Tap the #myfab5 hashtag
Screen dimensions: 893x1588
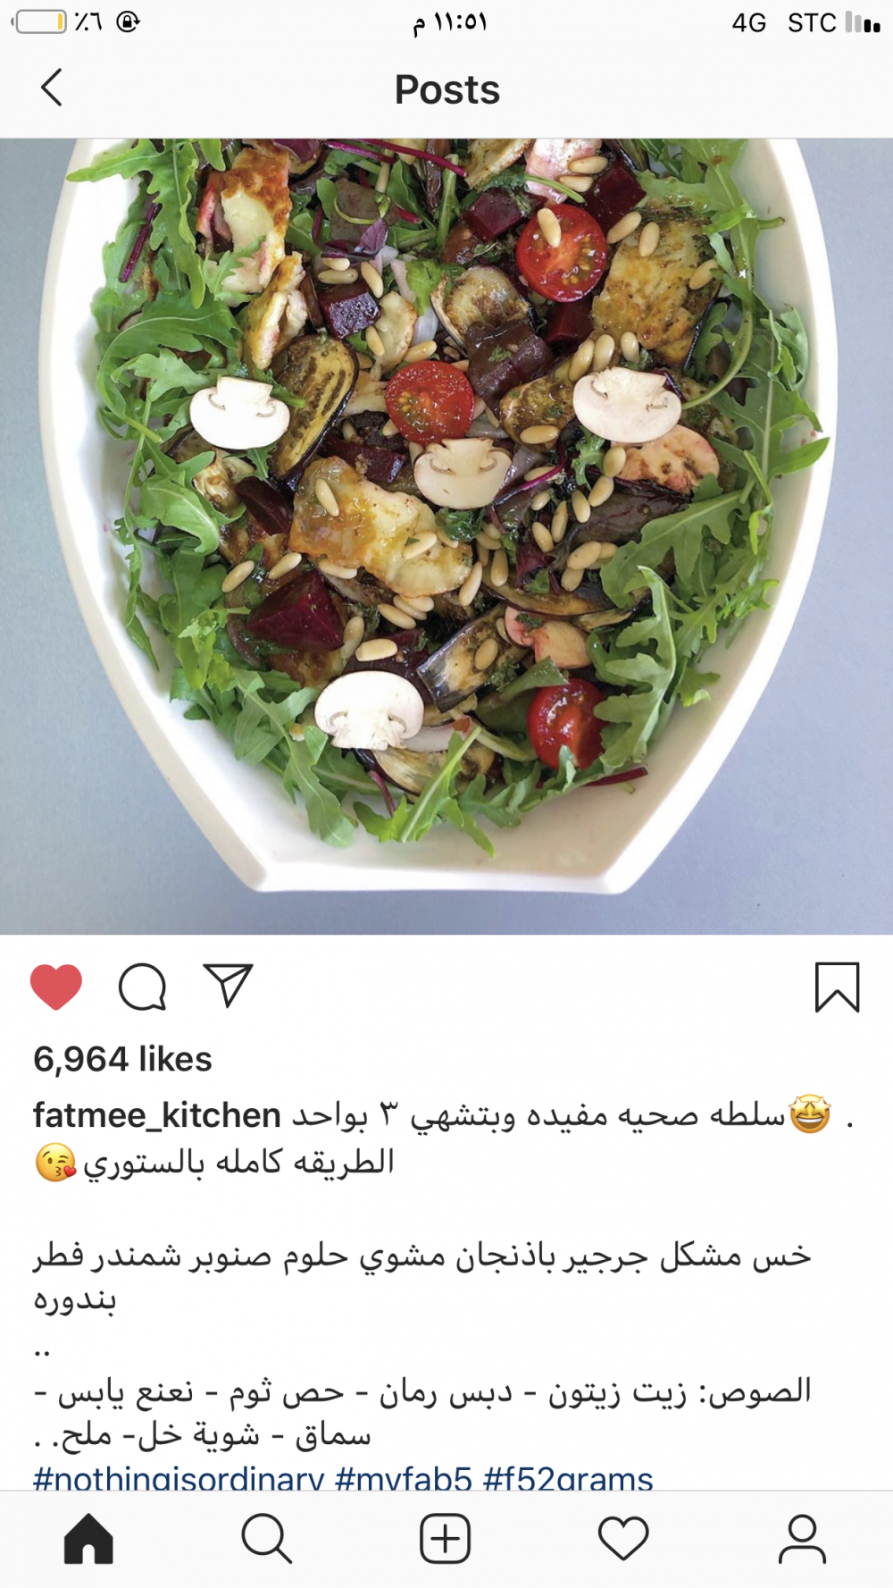click(404, 1479)
